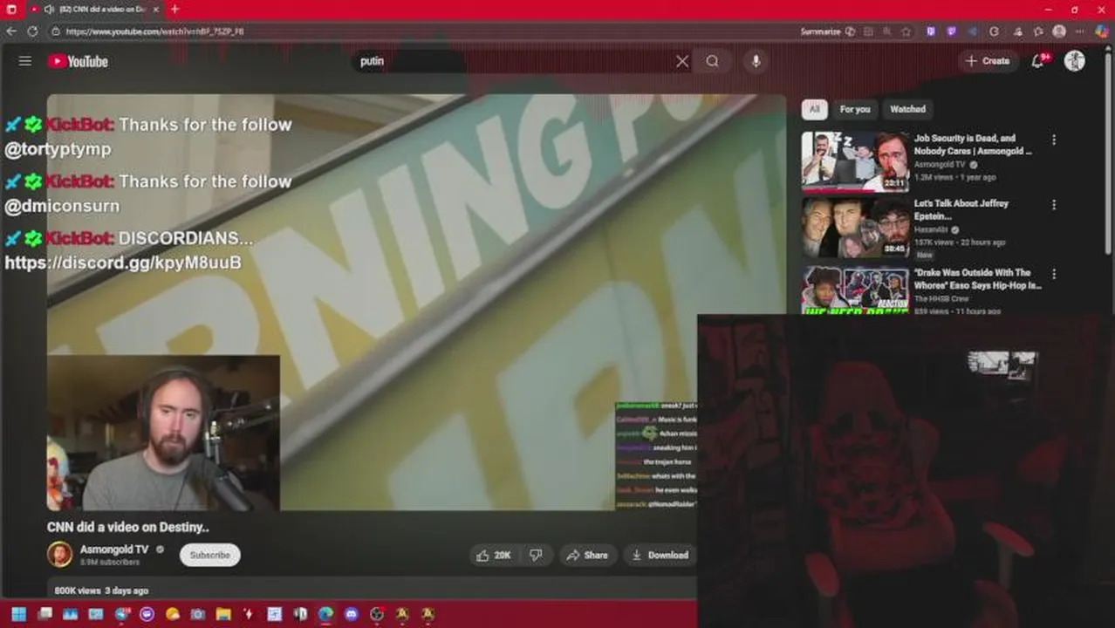Open options menu for 'Drake Was Outside' video

[1054, 274]
